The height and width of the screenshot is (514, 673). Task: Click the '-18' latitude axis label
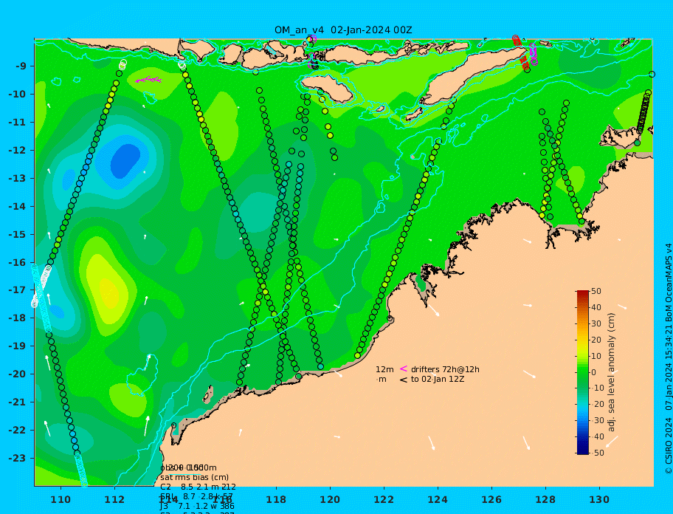click(x=17, y=318)
